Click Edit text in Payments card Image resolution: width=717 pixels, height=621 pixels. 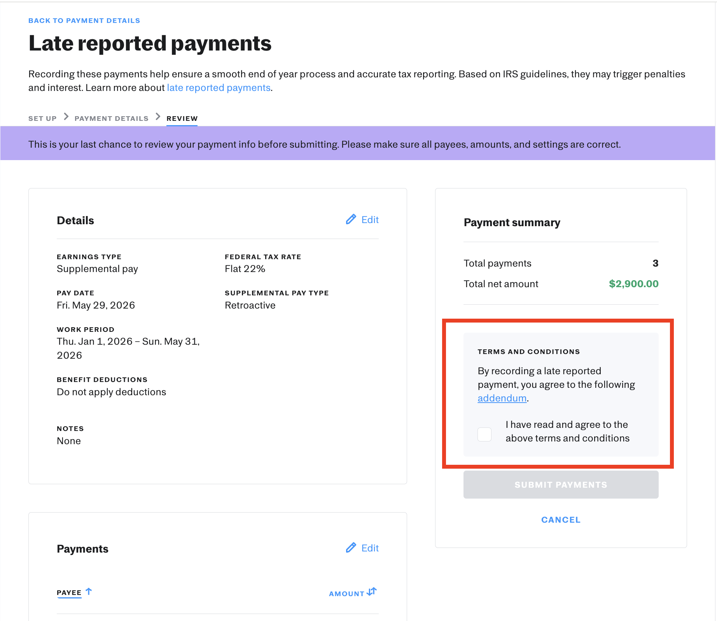[x=370, y=548]
